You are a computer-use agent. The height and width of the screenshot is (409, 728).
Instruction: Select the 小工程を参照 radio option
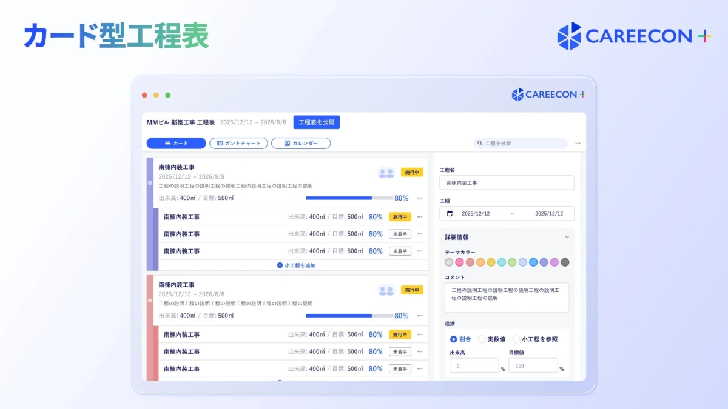click(517, 339)
